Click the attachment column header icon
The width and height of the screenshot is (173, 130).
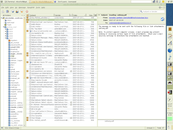point(71,15)
